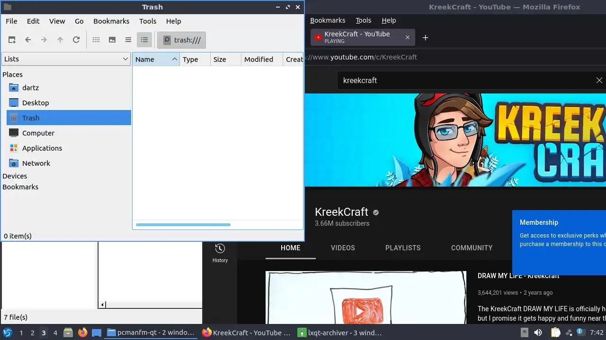Open the File menu in Trash window
This screenshot has height=340, width=606.
coord(11,21)
